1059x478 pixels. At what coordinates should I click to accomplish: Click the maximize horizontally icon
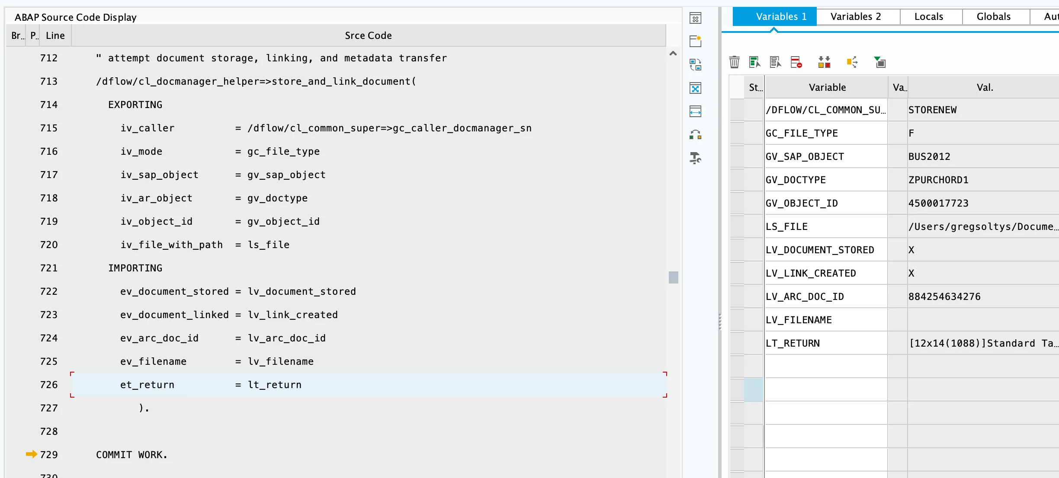pos(695,112)
